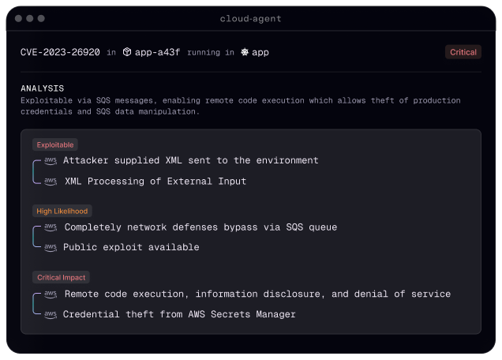Click 'Public exploit available' row

(131, 247)
